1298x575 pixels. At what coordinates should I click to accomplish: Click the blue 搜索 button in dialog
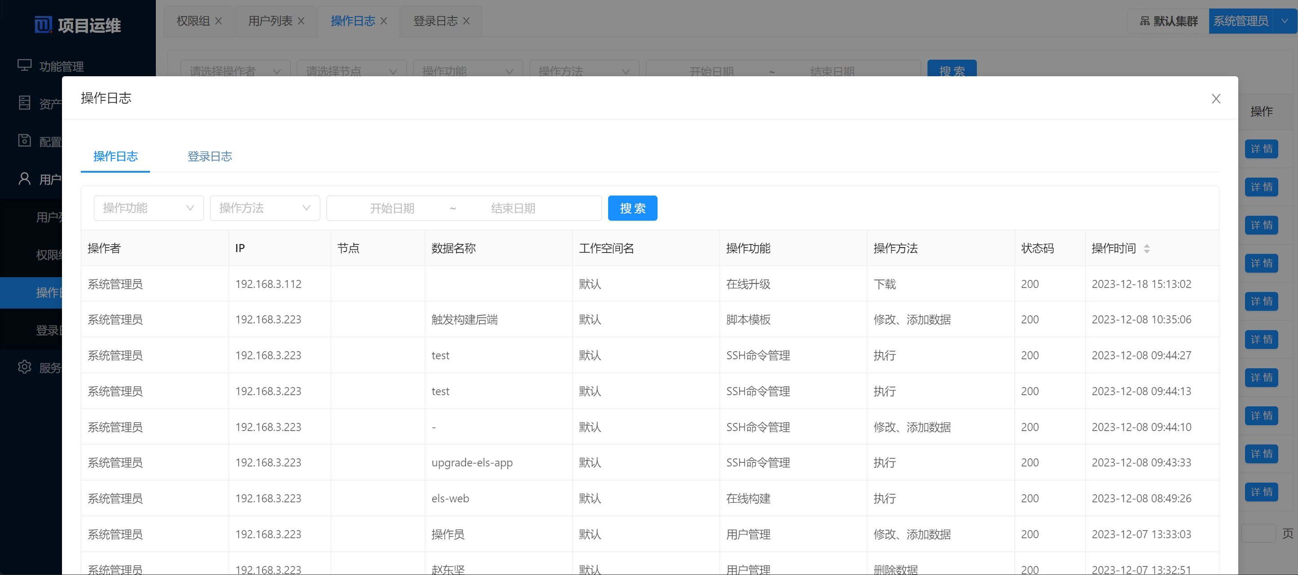click(632, 208)
